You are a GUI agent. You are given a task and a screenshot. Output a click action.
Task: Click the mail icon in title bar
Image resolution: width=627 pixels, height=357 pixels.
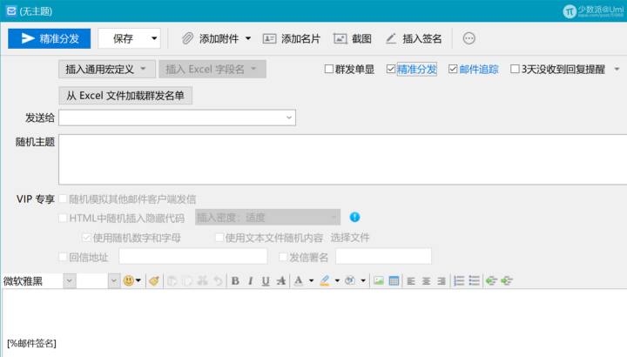tap(11, 10)
